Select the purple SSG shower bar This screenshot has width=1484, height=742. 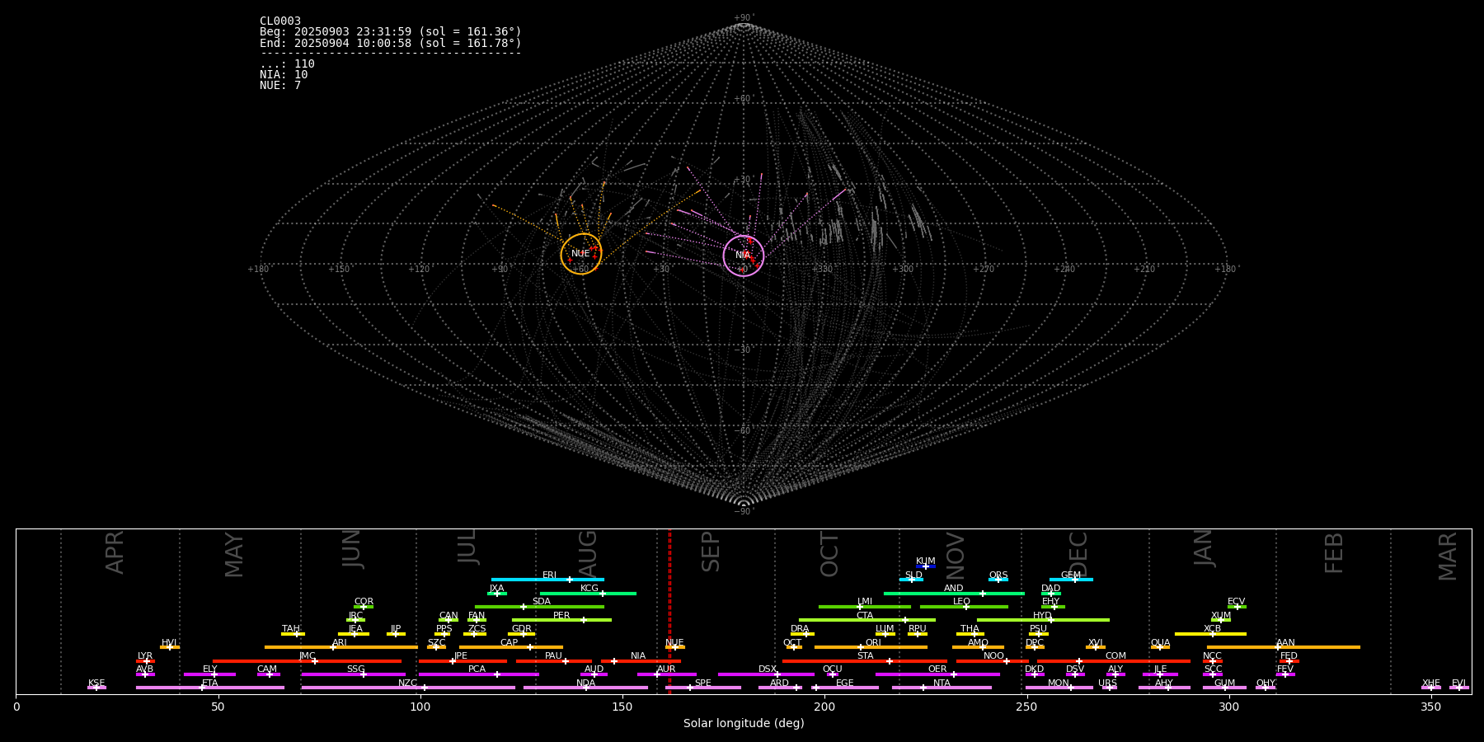[x=353, y=674]
